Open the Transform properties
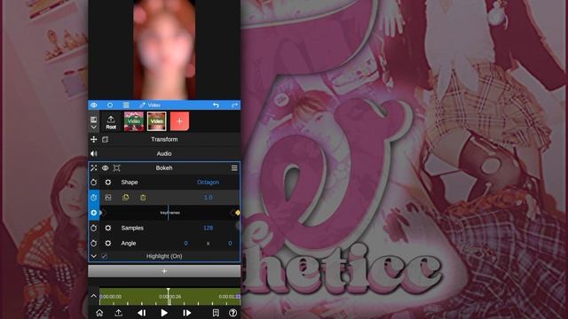This screenshot has width=568, height=319. (x=164, y=139)
